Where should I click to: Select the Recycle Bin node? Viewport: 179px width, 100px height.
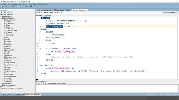click(9, 80)
